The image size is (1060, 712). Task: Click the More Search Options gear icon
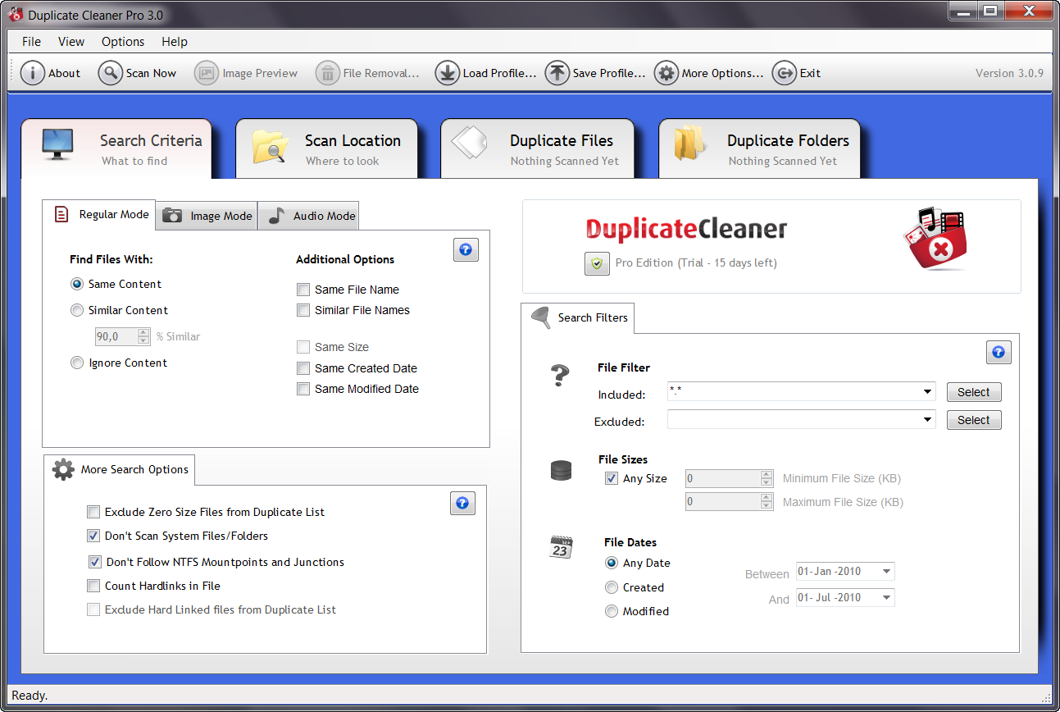click(x=63, y=469)
